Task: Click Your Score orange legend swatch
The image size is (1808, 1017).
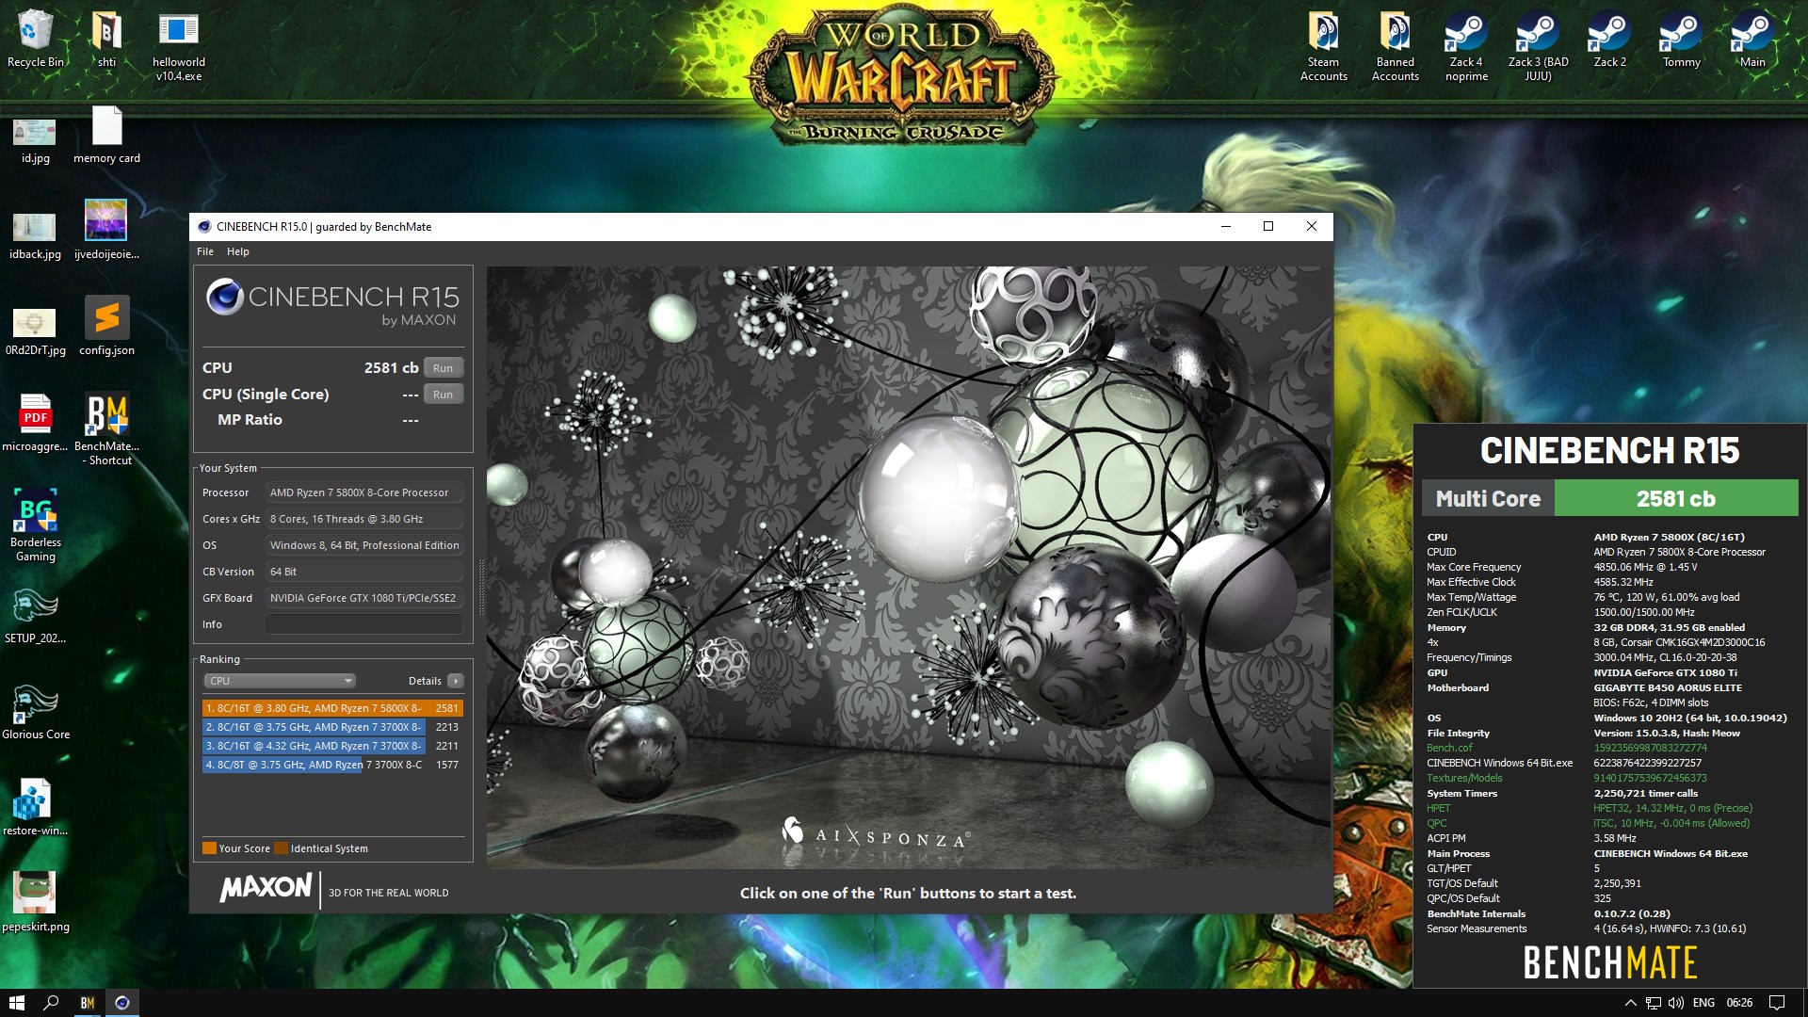Action: 209,848
